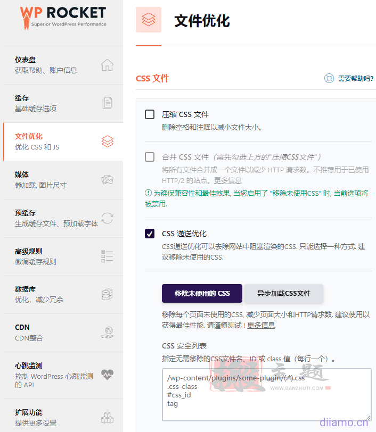
Task: Select the 文件优化 menu item
Action: point(63,142)
